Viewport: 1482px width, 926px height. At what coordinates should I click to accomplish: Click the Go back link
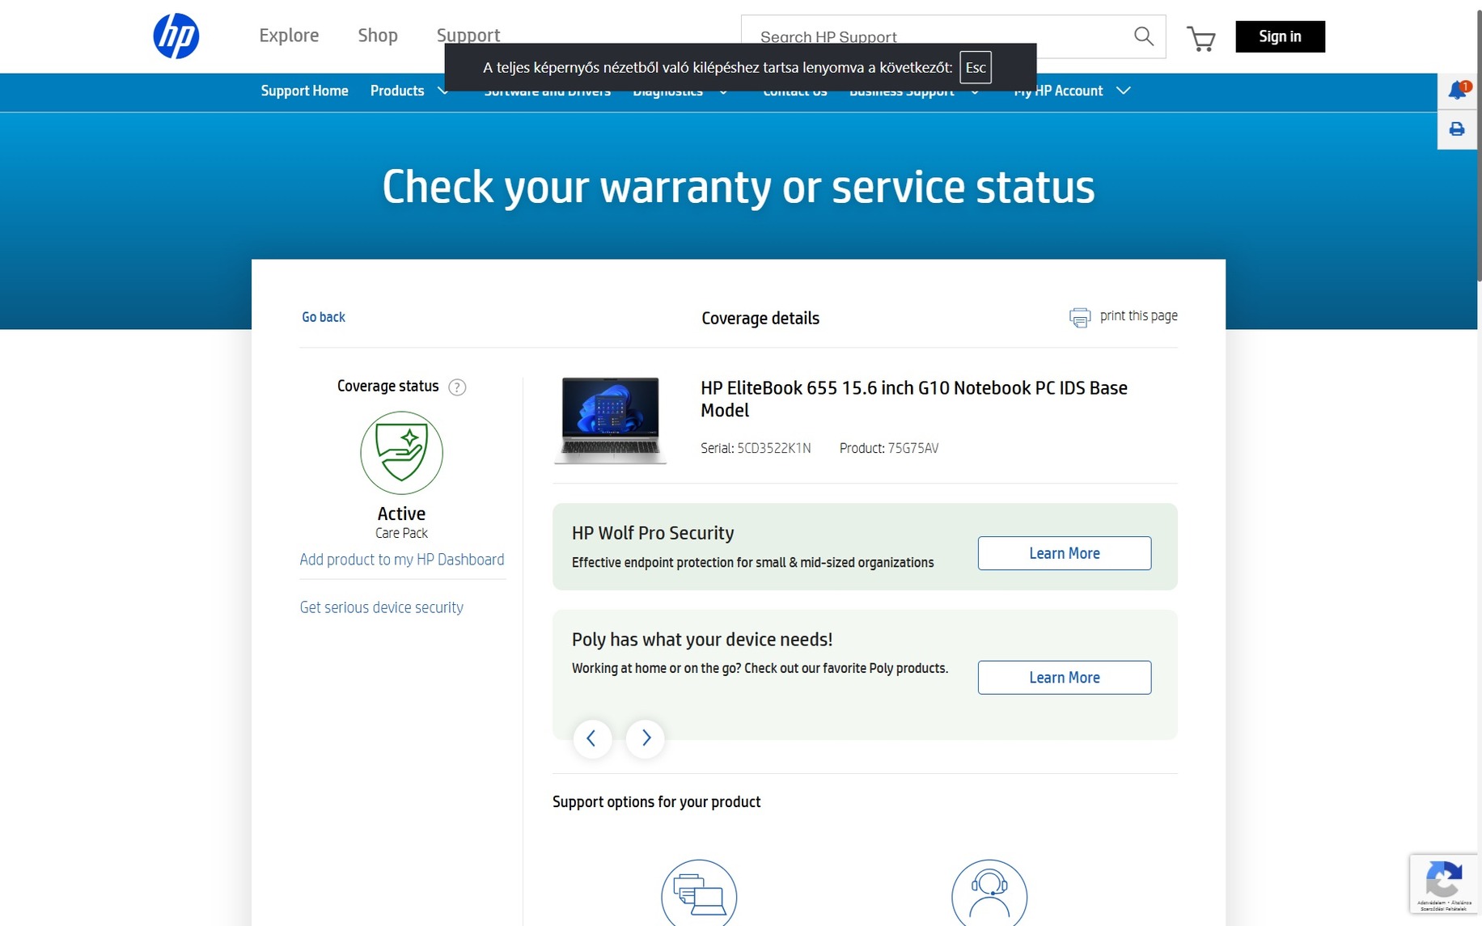(324, 317)
